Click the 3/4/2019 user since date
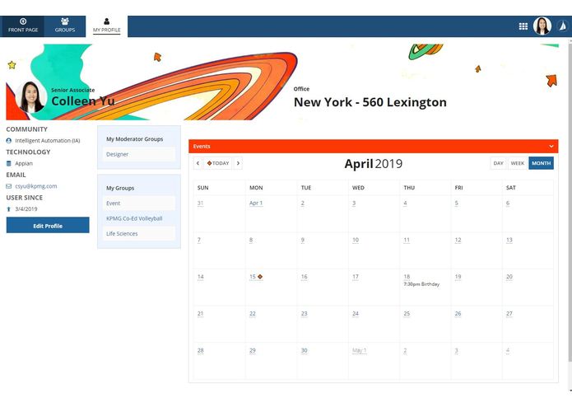Screen dimensions: 572x407 point(26,209)
